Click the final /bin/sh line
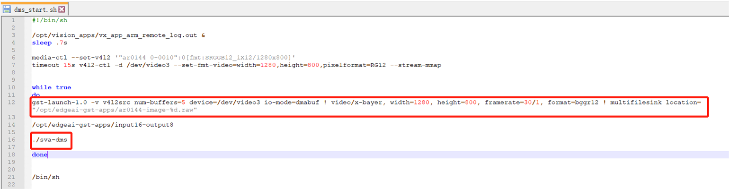This screenshot has width=729, height=189. (45, 177)
